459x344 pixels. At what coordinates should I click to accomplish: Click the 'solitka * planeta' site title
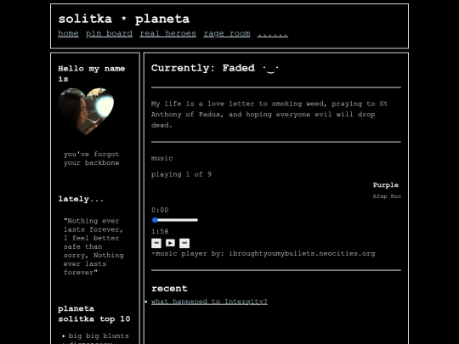click(x=124, y=19)
